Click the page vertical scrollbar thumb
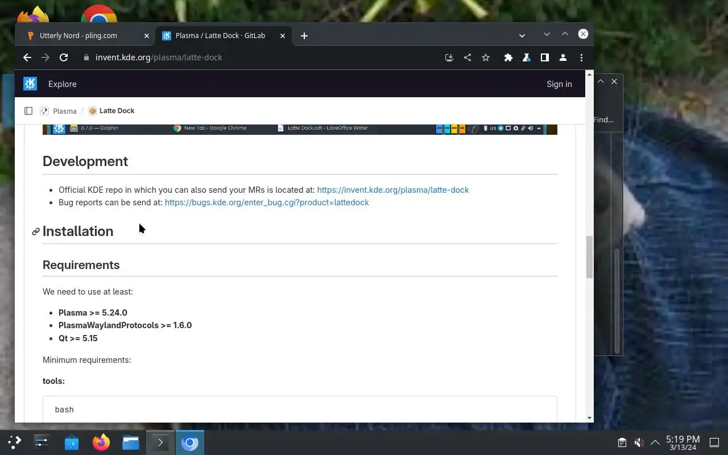 (x=589, y=257)
